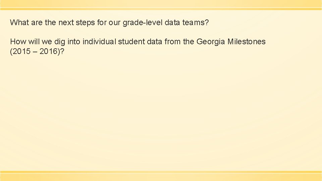
Task: Click the word "Milestones"
Action: pos(247,42)
